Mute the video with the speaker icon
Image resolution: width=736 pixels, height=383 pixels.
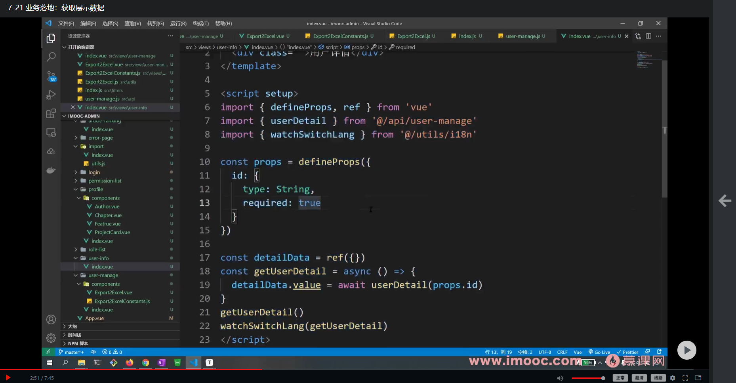(560, 378)
